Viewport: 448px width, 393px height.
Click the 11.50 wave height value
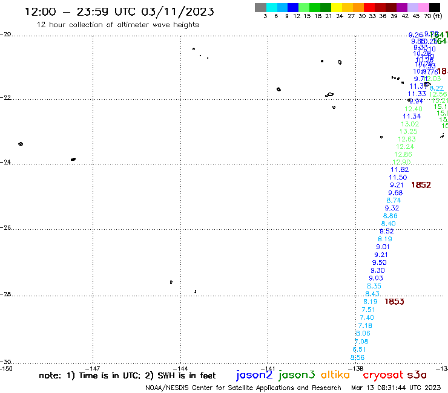[x=398, y=178]
